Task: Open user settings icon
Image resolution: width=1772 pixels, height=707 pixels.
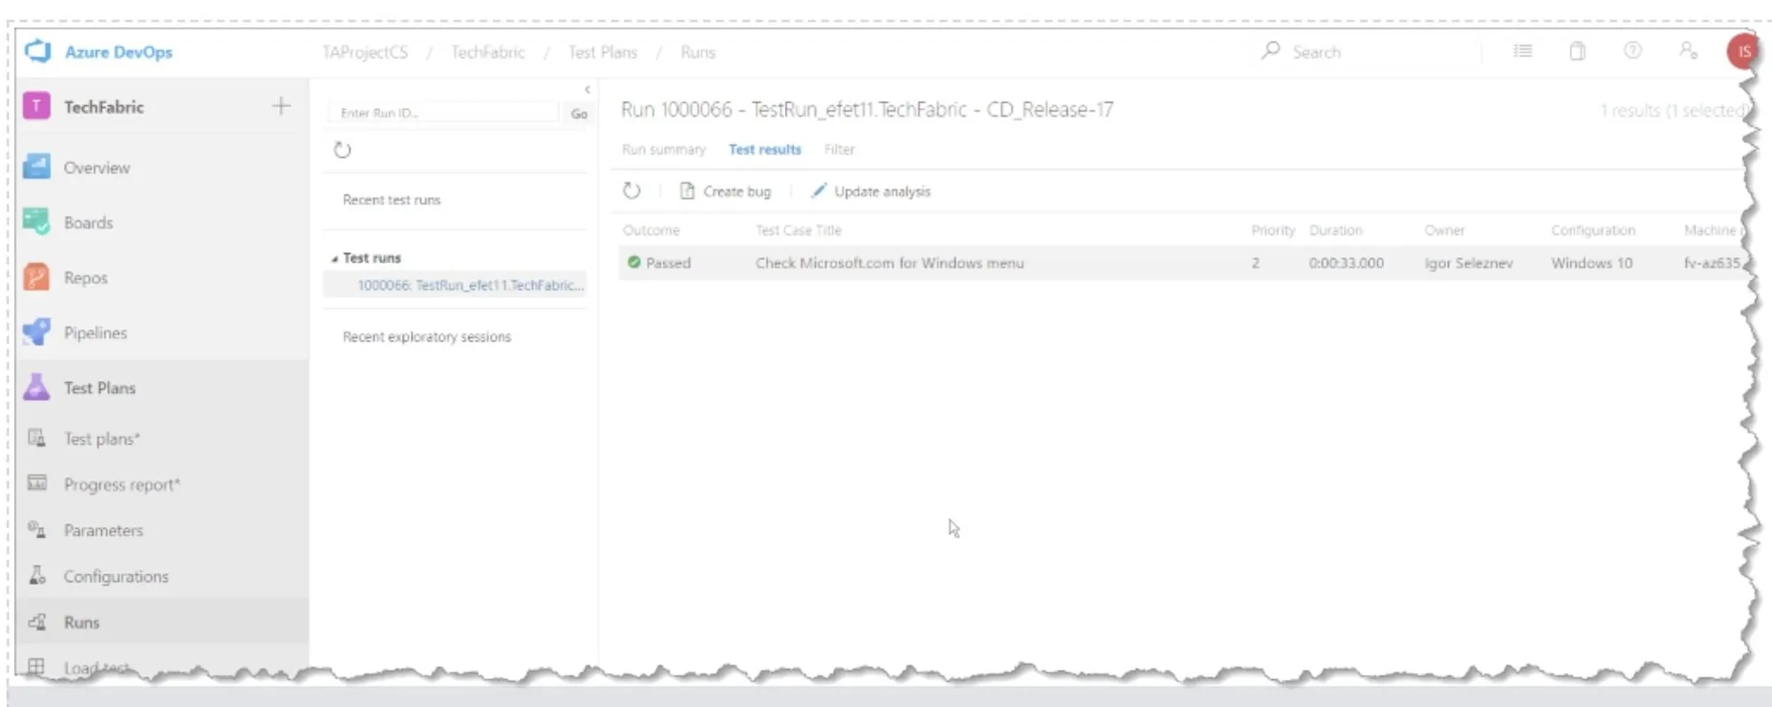Action: pos(1688,50)
